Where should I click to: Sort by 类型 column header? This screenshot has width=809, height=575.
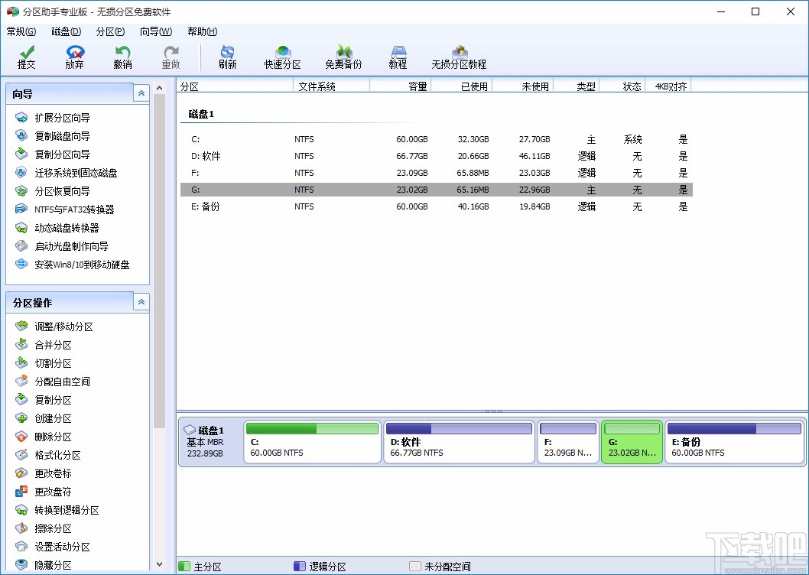tap(577, 86)
